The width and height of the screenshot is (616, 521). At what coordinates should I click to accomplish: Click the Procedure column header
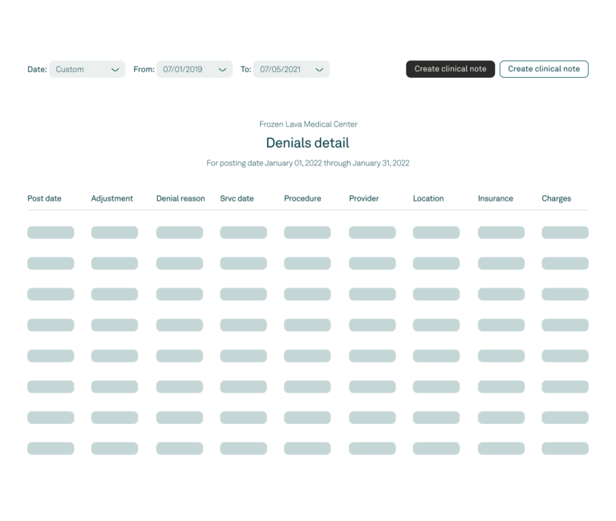(x=302, y=198)
